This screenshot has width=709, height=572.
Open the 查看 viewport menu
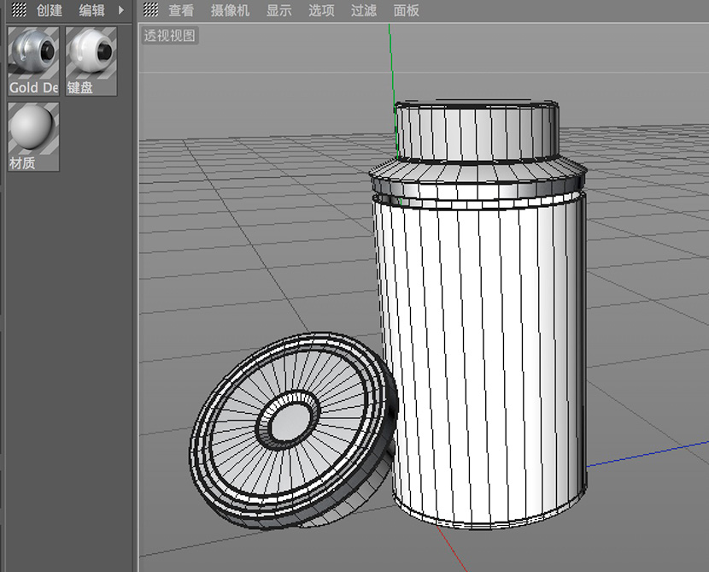click(x=181, y=10)
